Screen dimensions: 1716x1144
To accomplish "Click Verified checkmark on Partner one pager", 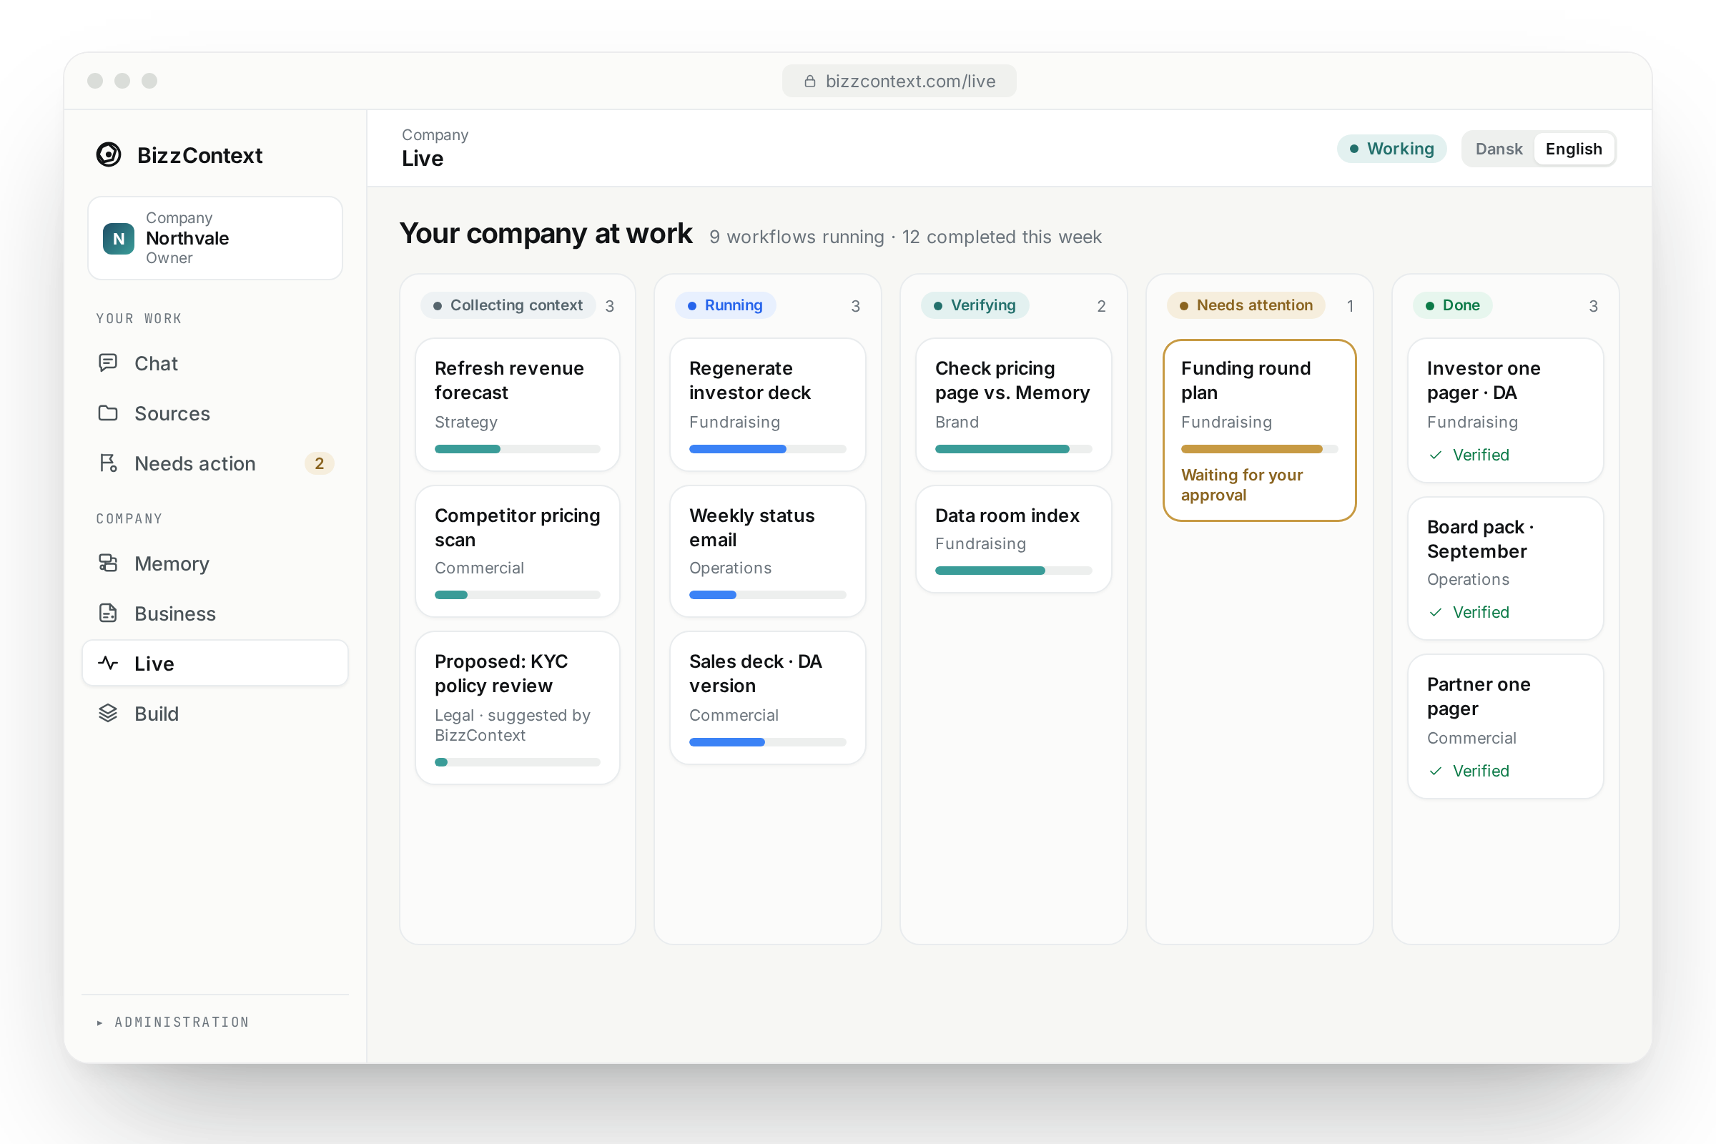I will coord(1436,771).
